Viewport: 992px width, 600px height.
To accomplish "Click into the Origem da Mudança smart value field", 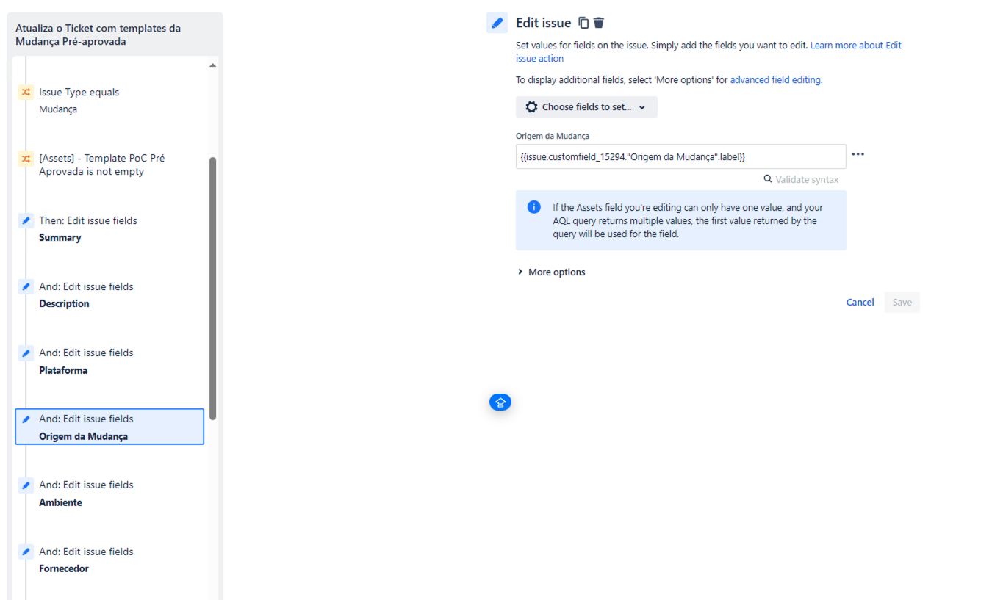I will (x=680, y=156).
